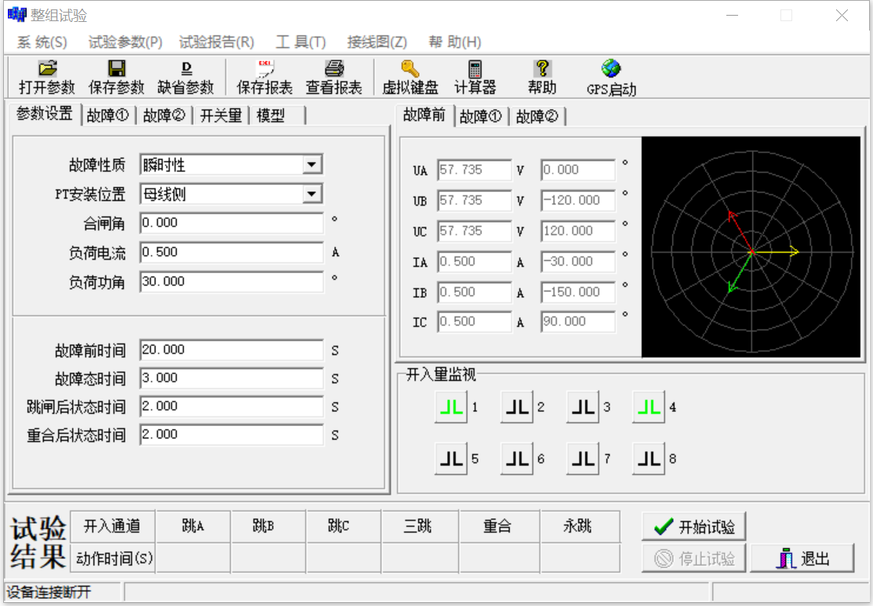The width and height of the screenshot is (873, 606).
Task: Click 保存报表 save report icon
Action: (x=264, y=69)
